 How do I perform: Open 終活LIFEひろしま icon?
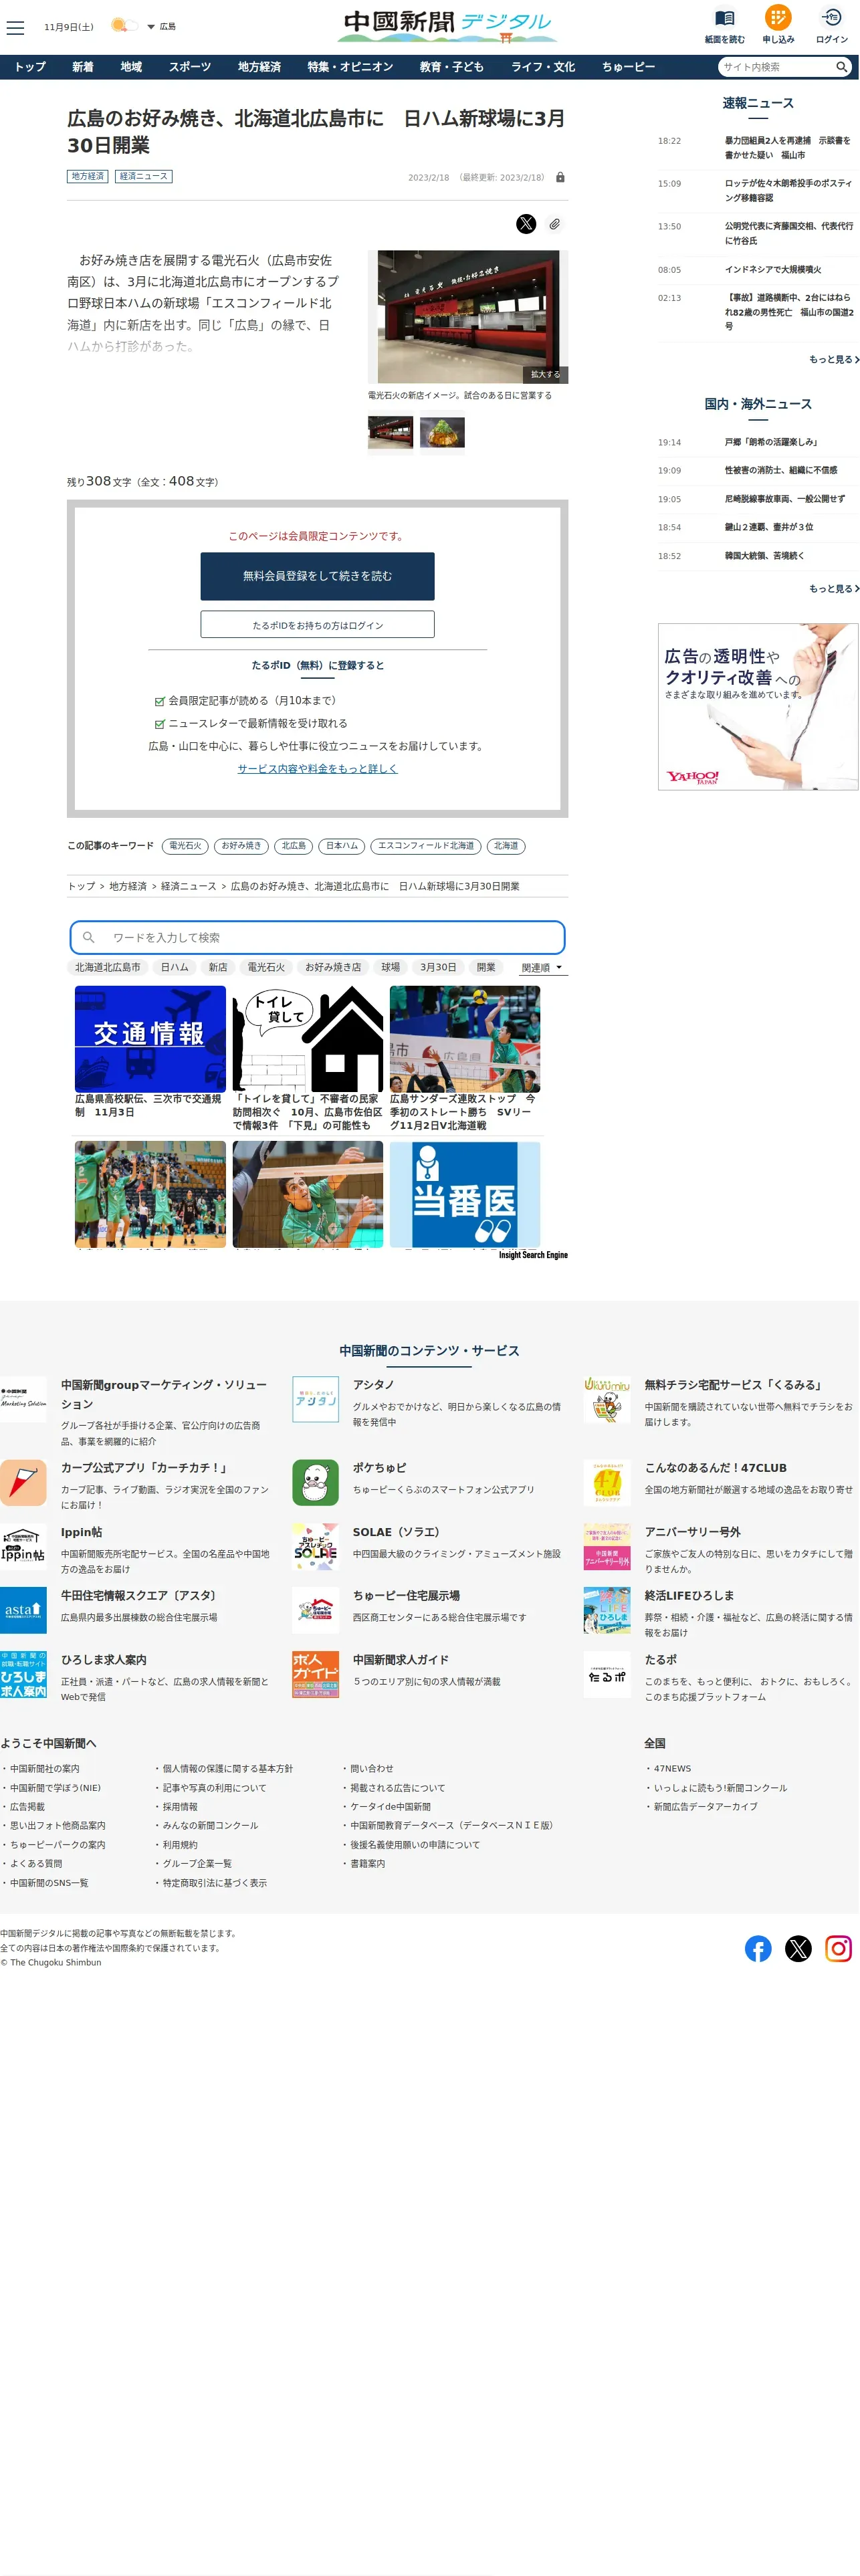click(x=607, y=1610)
